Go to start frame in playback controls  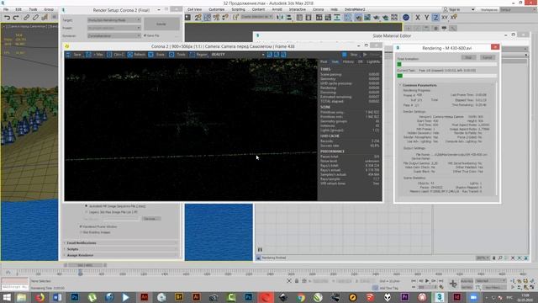pyautogui.click(x=414, y=281)
